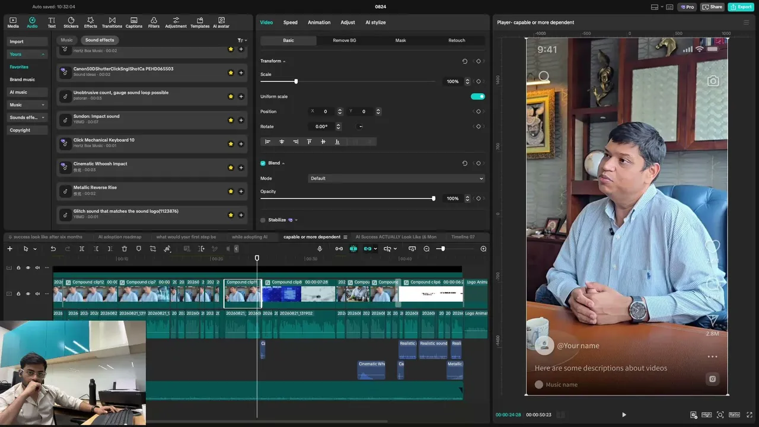Image resolution: width=759 pixels, height=427 pixels.
Task: Expand the Sounds effects sidebar category
Action: 27,117
